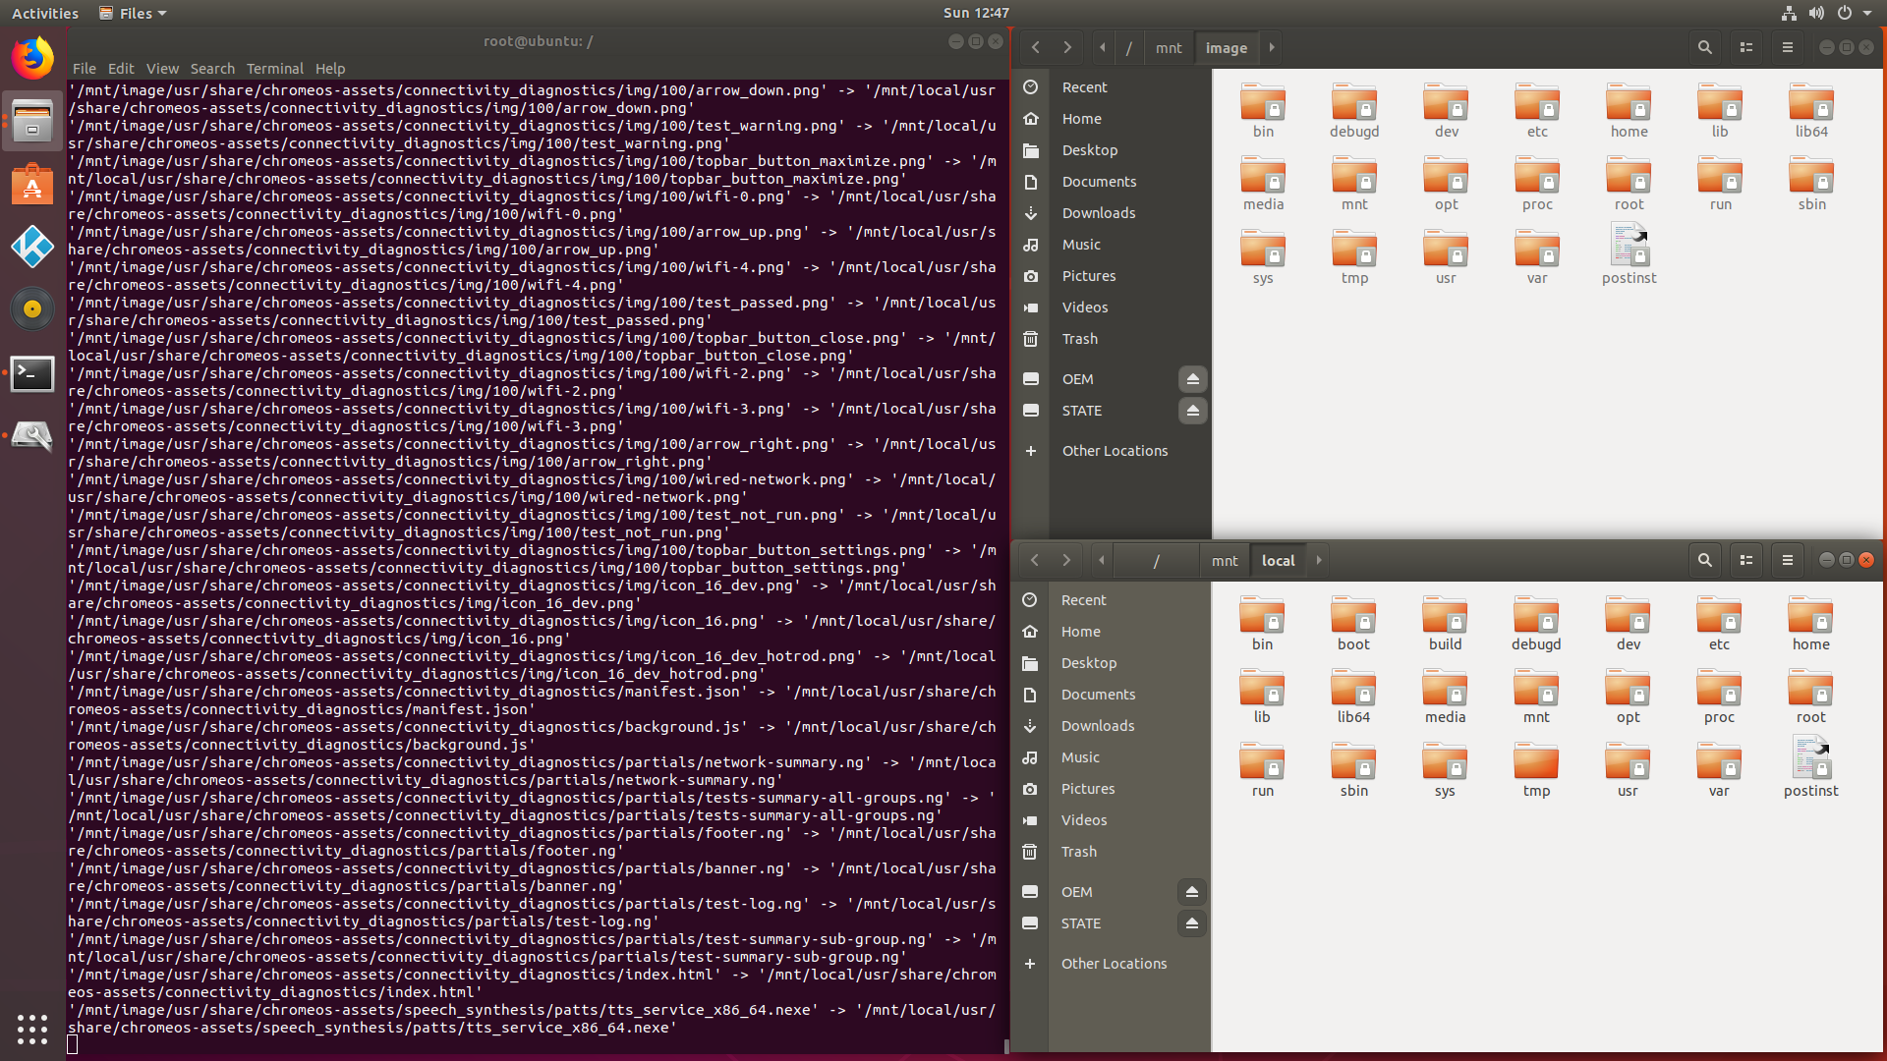Open the Files app menu in top bar
This screenshot has height=1061, width=1887.
coord(134,13)
